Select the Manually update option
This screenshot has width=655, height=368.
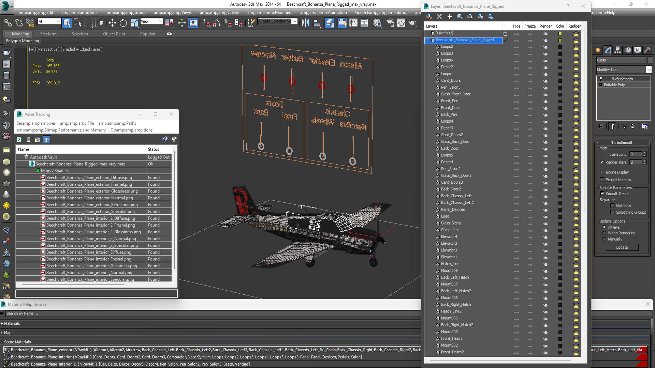point(605,239)
